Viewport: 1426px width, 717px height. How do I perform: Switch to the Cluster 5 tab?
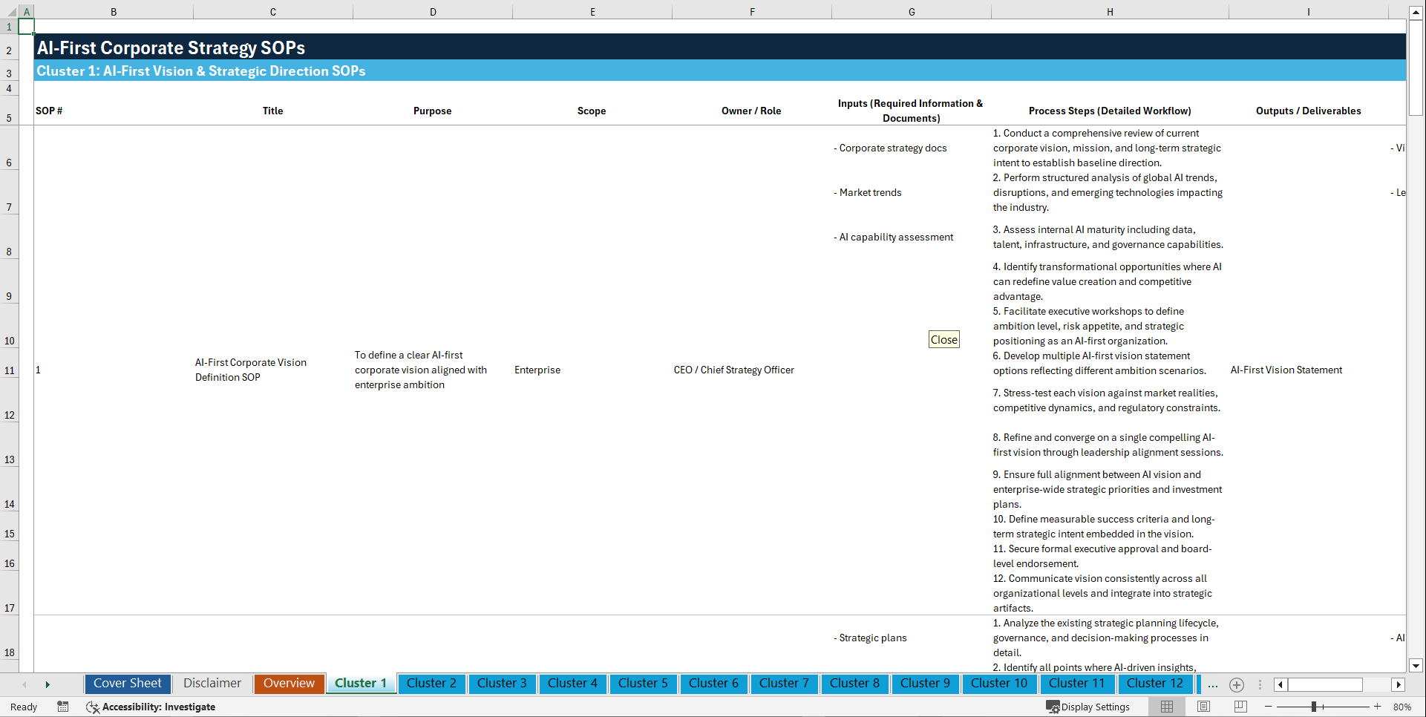click(643, 684)
